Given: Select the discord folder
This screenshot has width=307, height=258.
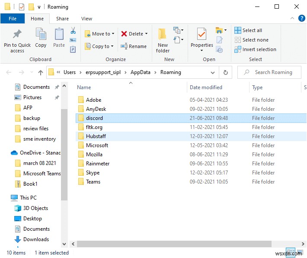Looking at the screenshot, I should (191, 118).
